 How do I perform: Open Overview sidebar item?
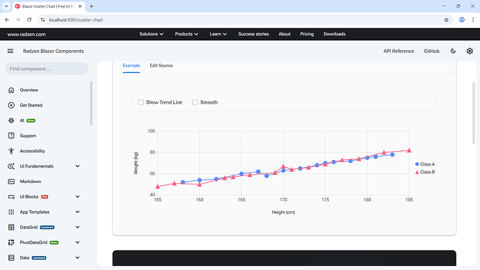(29, 90)
